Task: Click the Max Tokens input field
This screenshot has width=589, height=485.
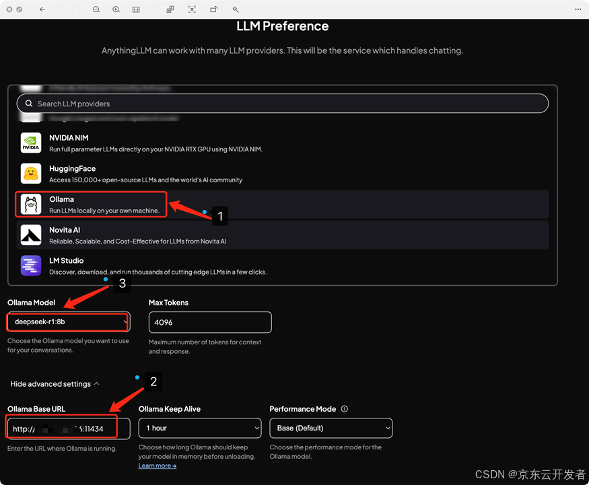Action: [x=210, y=322]
